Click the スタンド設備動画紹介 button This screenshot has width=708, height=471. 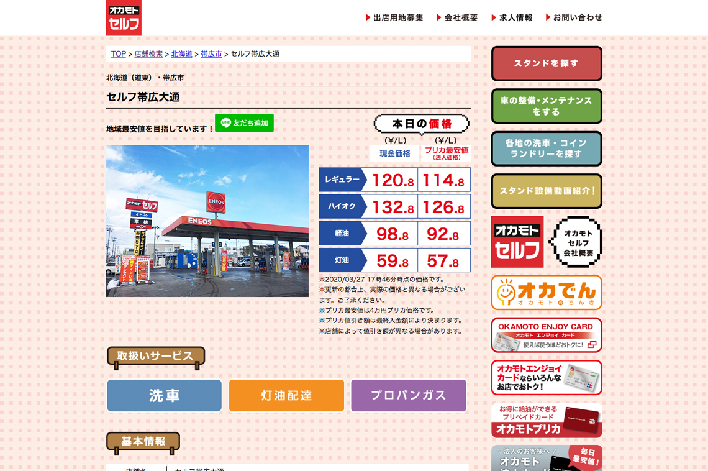pyautogui.click(x=547, y=191)
